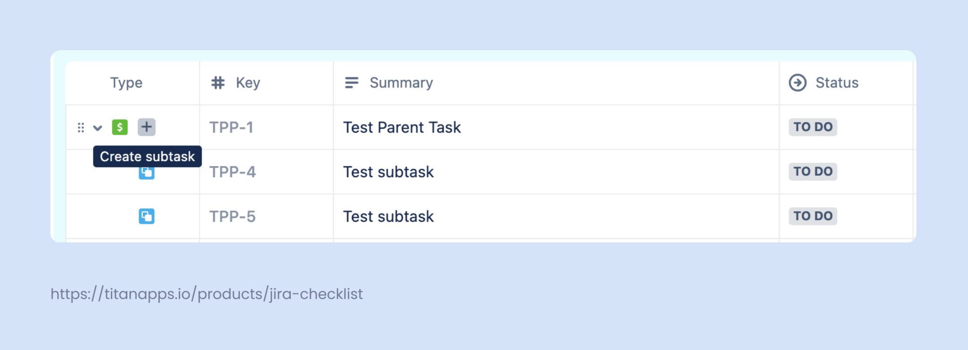Click the arrow circle icon in Status header
The image size is (968, 350).
click(798, 83)
